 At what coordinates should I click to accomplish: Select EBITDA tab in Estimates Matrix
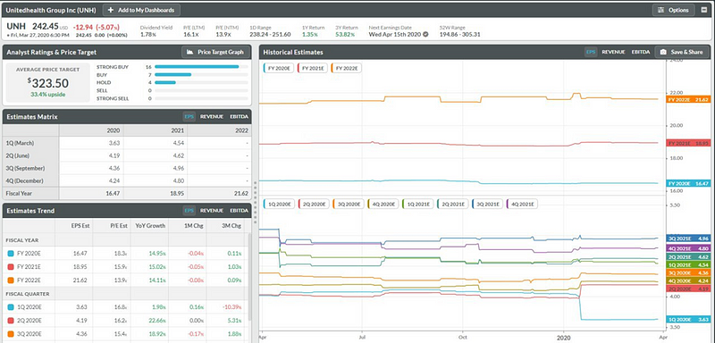[x=239, y=117]
